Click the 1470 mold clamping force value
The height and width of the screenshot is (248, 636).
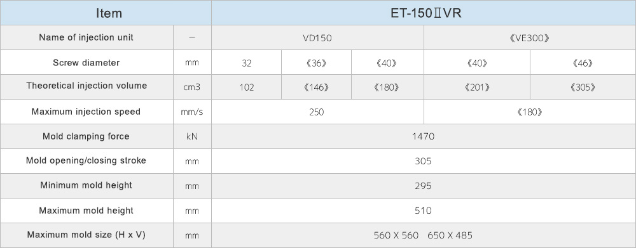(x=424, y=137)
